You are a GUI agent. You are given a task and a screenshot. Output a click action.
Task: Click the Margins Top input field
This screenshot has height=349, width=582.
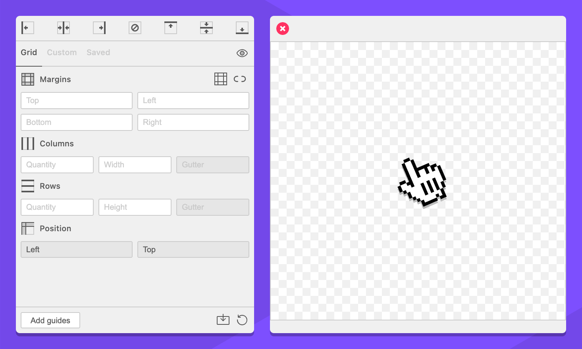click(77, 100)
